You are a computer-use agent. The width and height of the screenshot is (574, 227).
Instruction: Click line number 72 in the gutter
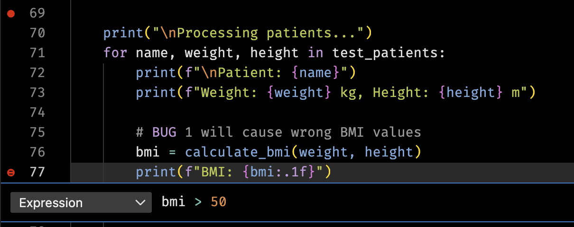click(x=37, y=72)
